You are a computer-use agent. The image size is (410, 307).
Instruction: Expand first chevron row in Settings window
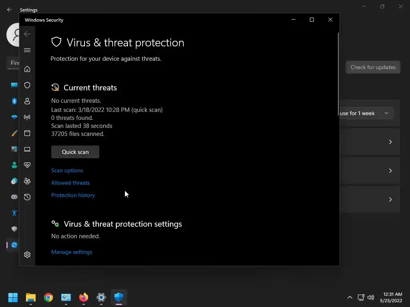click(x=390, y=142)
